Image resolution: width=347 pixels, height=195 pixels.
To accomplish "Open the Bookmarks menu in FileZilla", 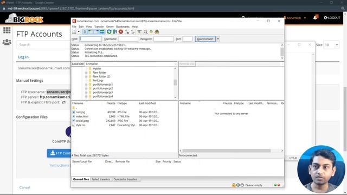I will (123, 27).
